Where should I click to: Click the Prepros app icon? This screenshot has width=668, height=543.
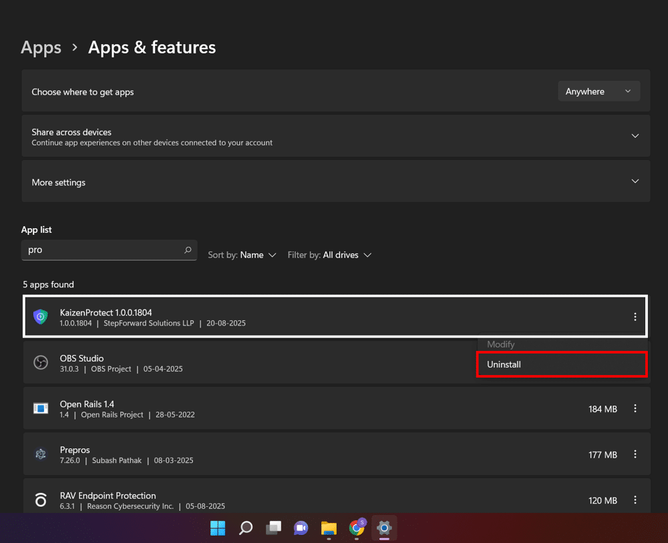[x=41, y=454]
